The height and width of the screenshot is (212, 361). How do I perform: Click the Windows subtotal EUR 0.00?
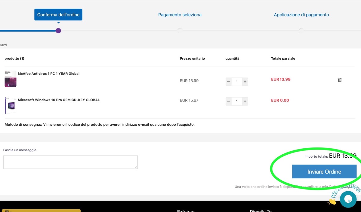[x=280, y=100]
